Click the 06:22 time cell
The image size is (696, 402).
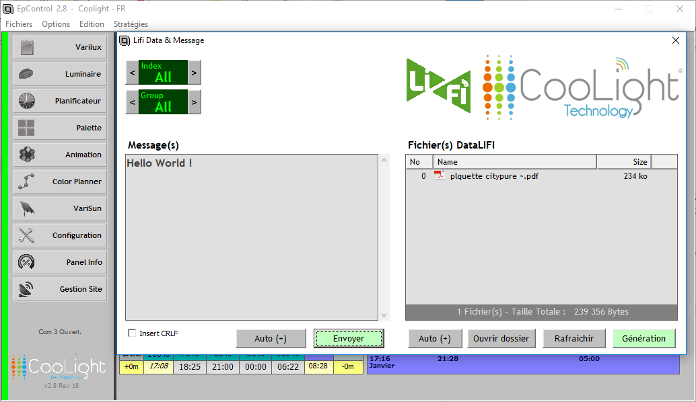(288, 366)
